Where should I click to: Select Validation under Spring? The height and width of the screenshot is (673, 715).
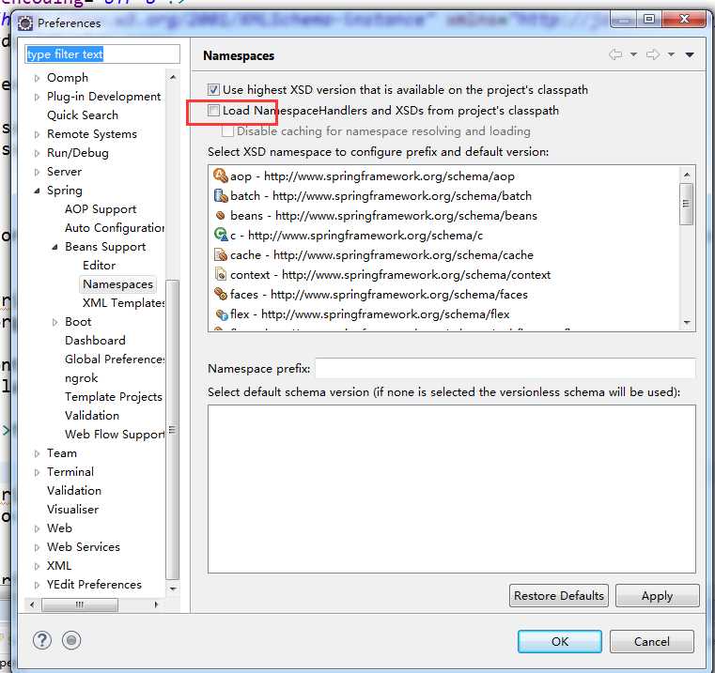(x=92, y=416)
